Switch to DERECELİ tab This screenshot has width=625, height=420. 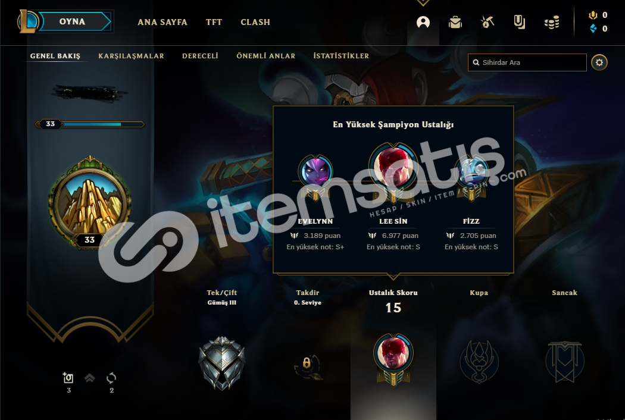(x=200, y=56)
